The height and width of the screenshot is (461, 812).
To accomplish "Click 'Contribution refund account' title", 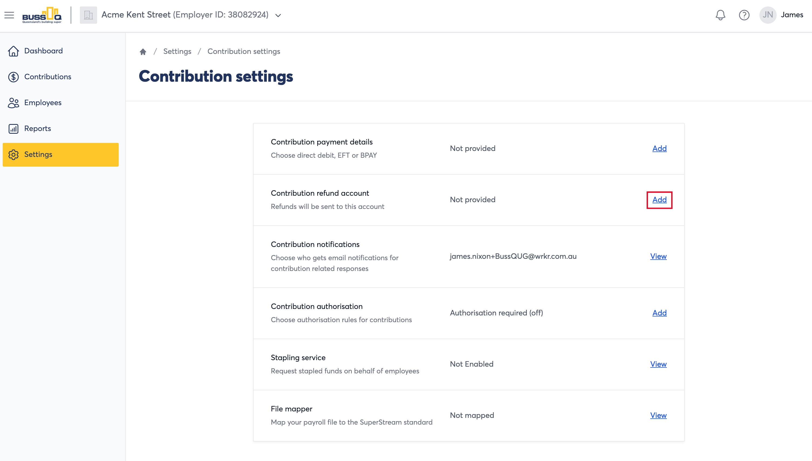I will pos(320,194).
